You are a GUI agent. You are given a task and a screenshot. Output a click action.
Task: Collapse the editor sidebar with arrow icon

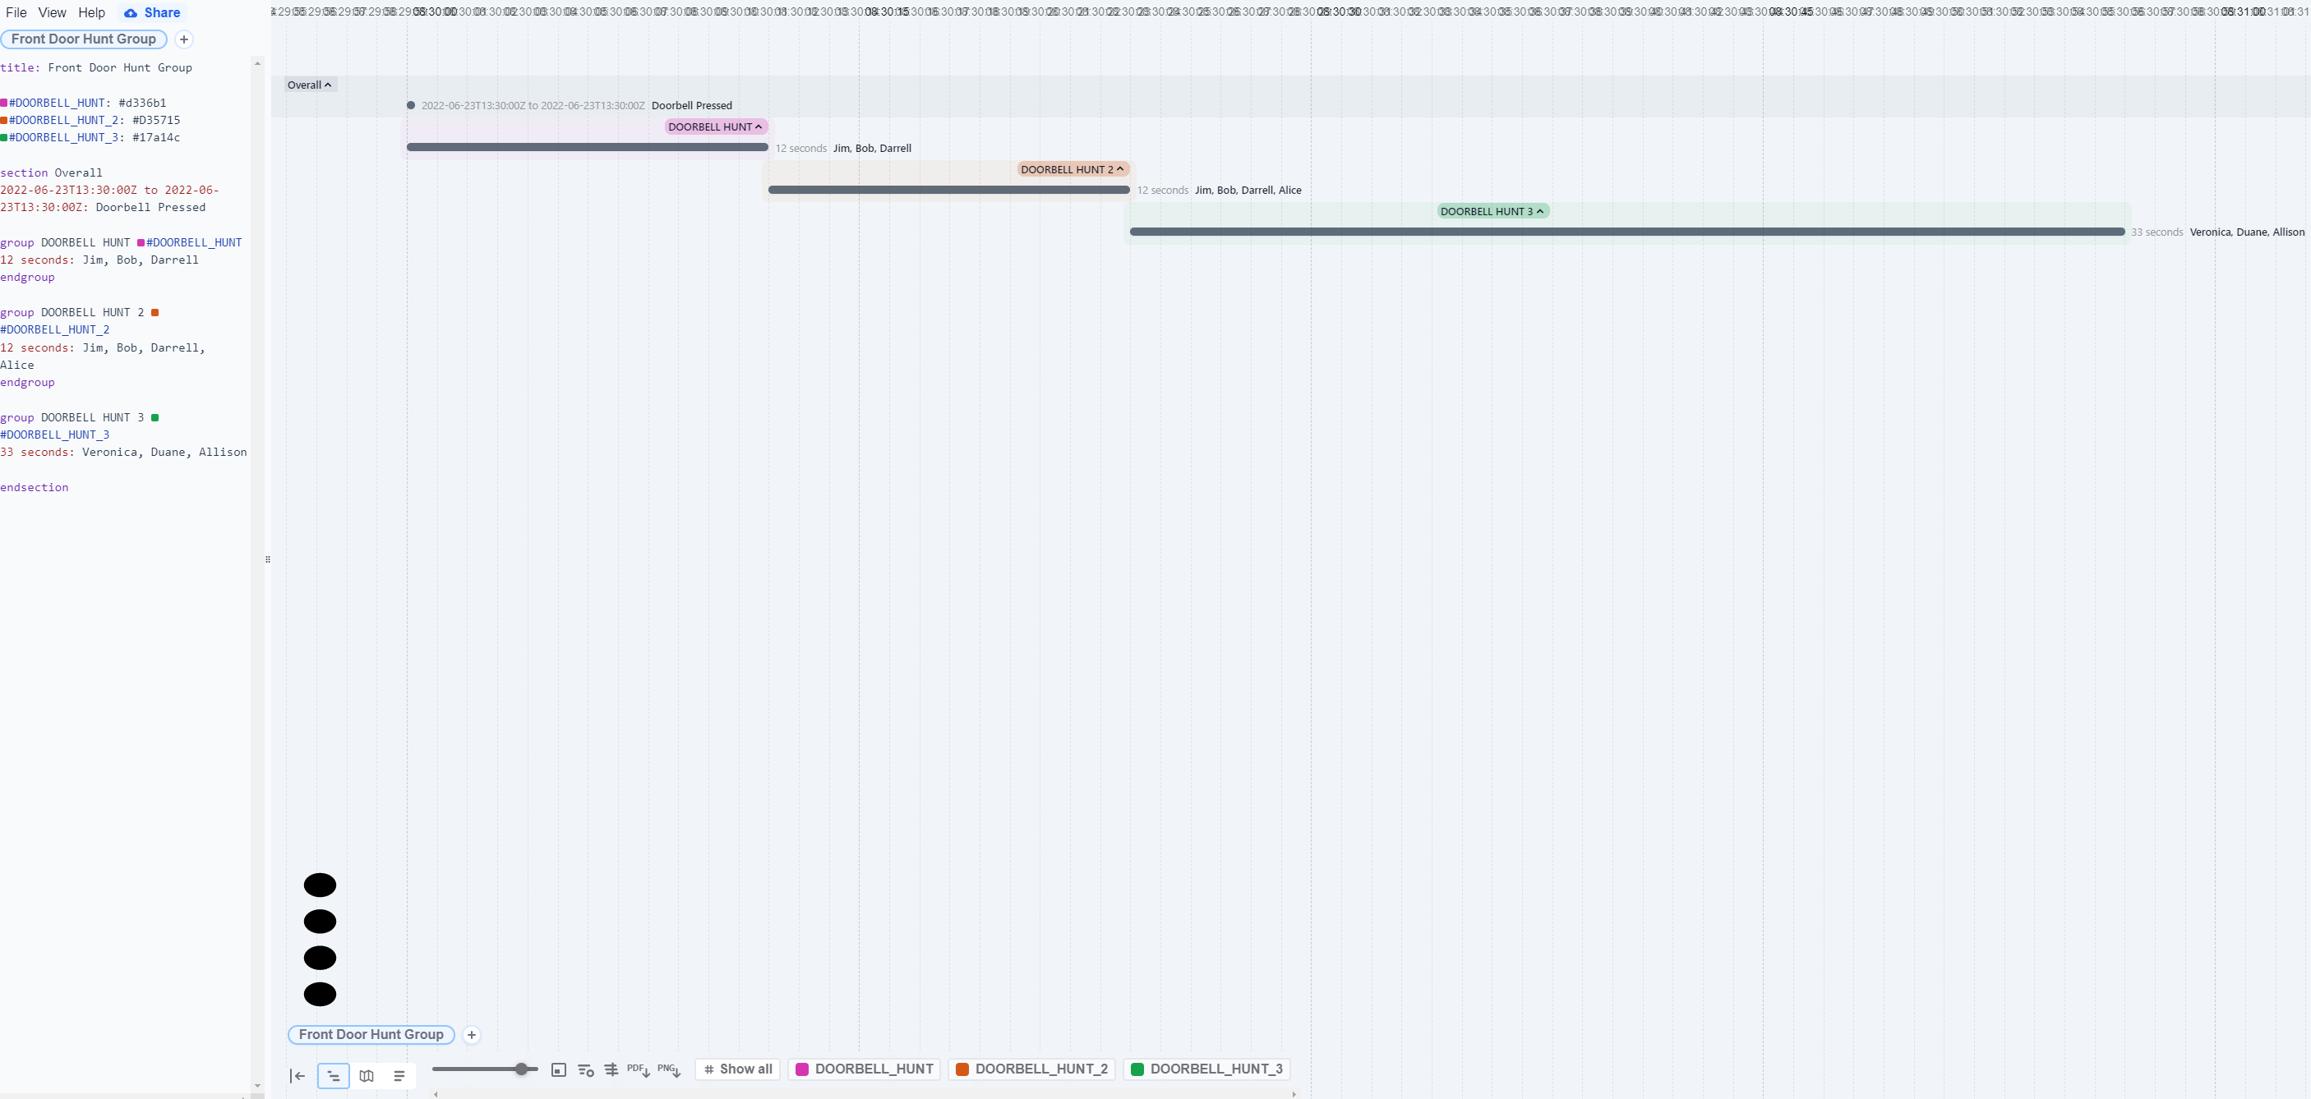pyautogui.click(x=298, y=1076)
